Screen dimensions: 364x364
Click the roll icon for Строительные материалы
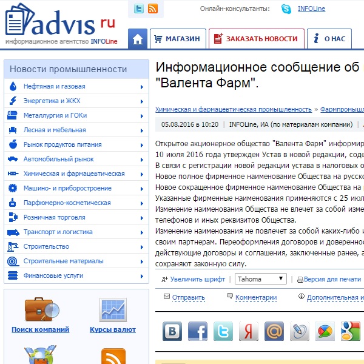tap(13, 261)
